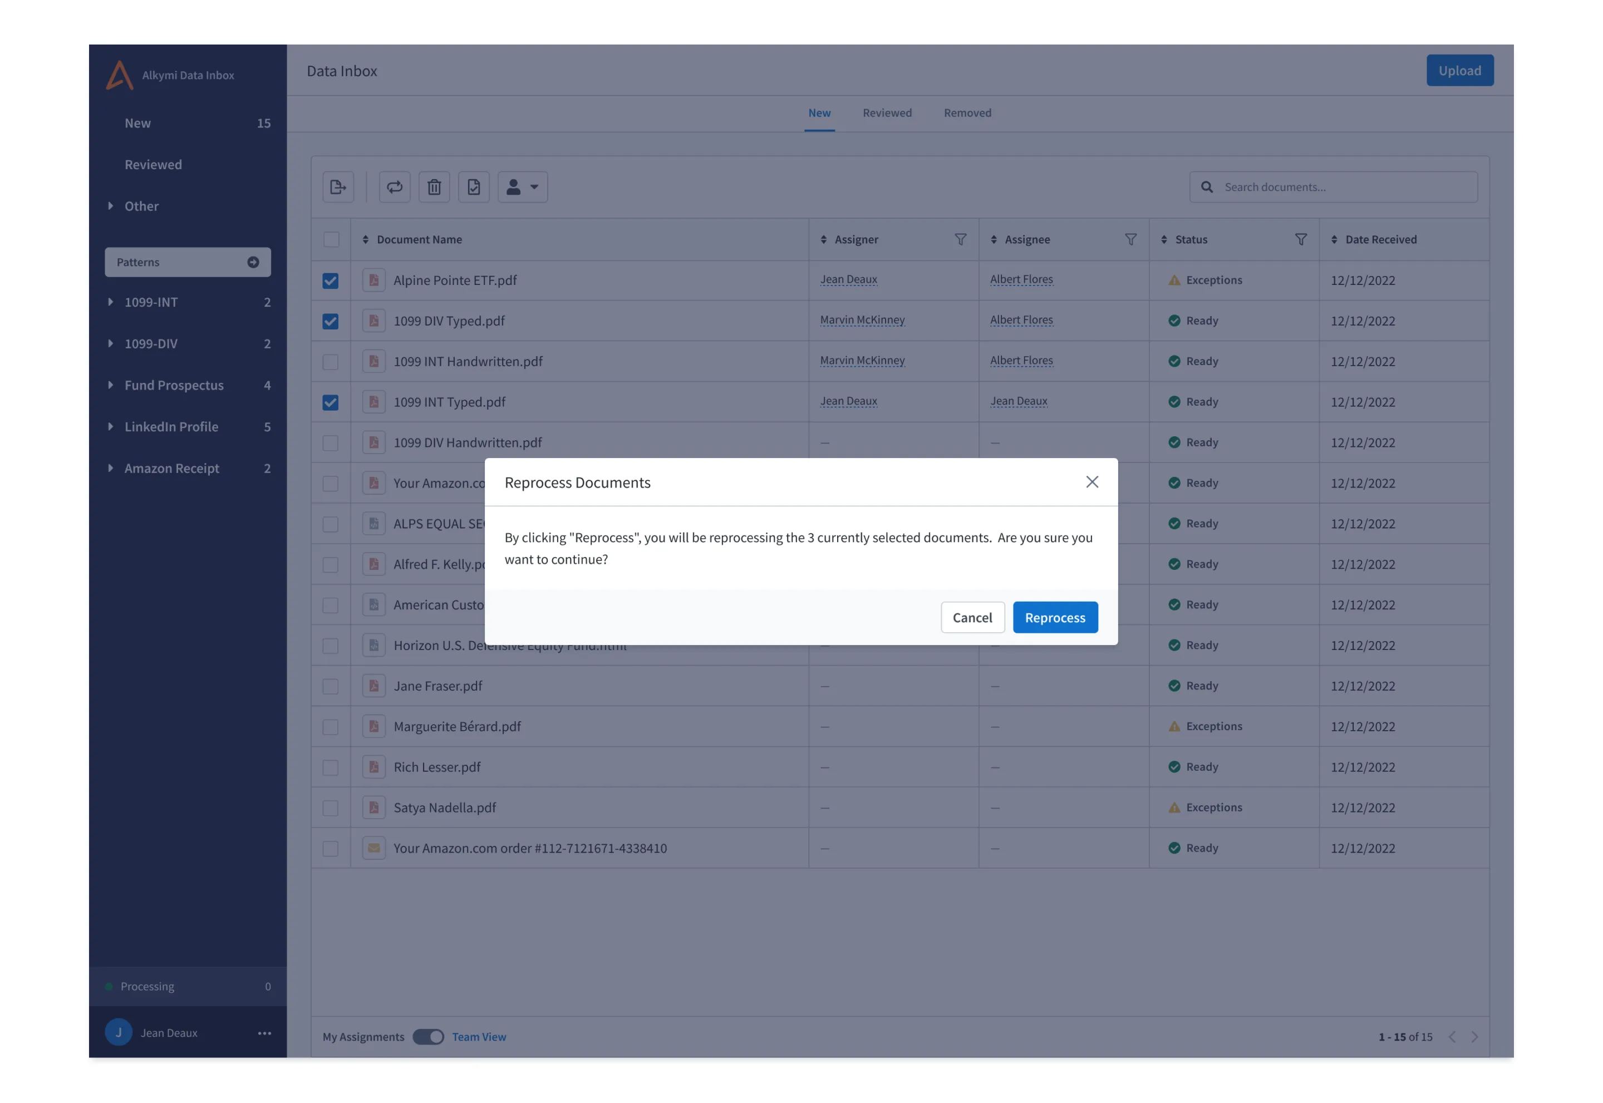Click inside the Search documents field
The width and height of the screenshot is (1603, 1103).
pos(1332,186)
